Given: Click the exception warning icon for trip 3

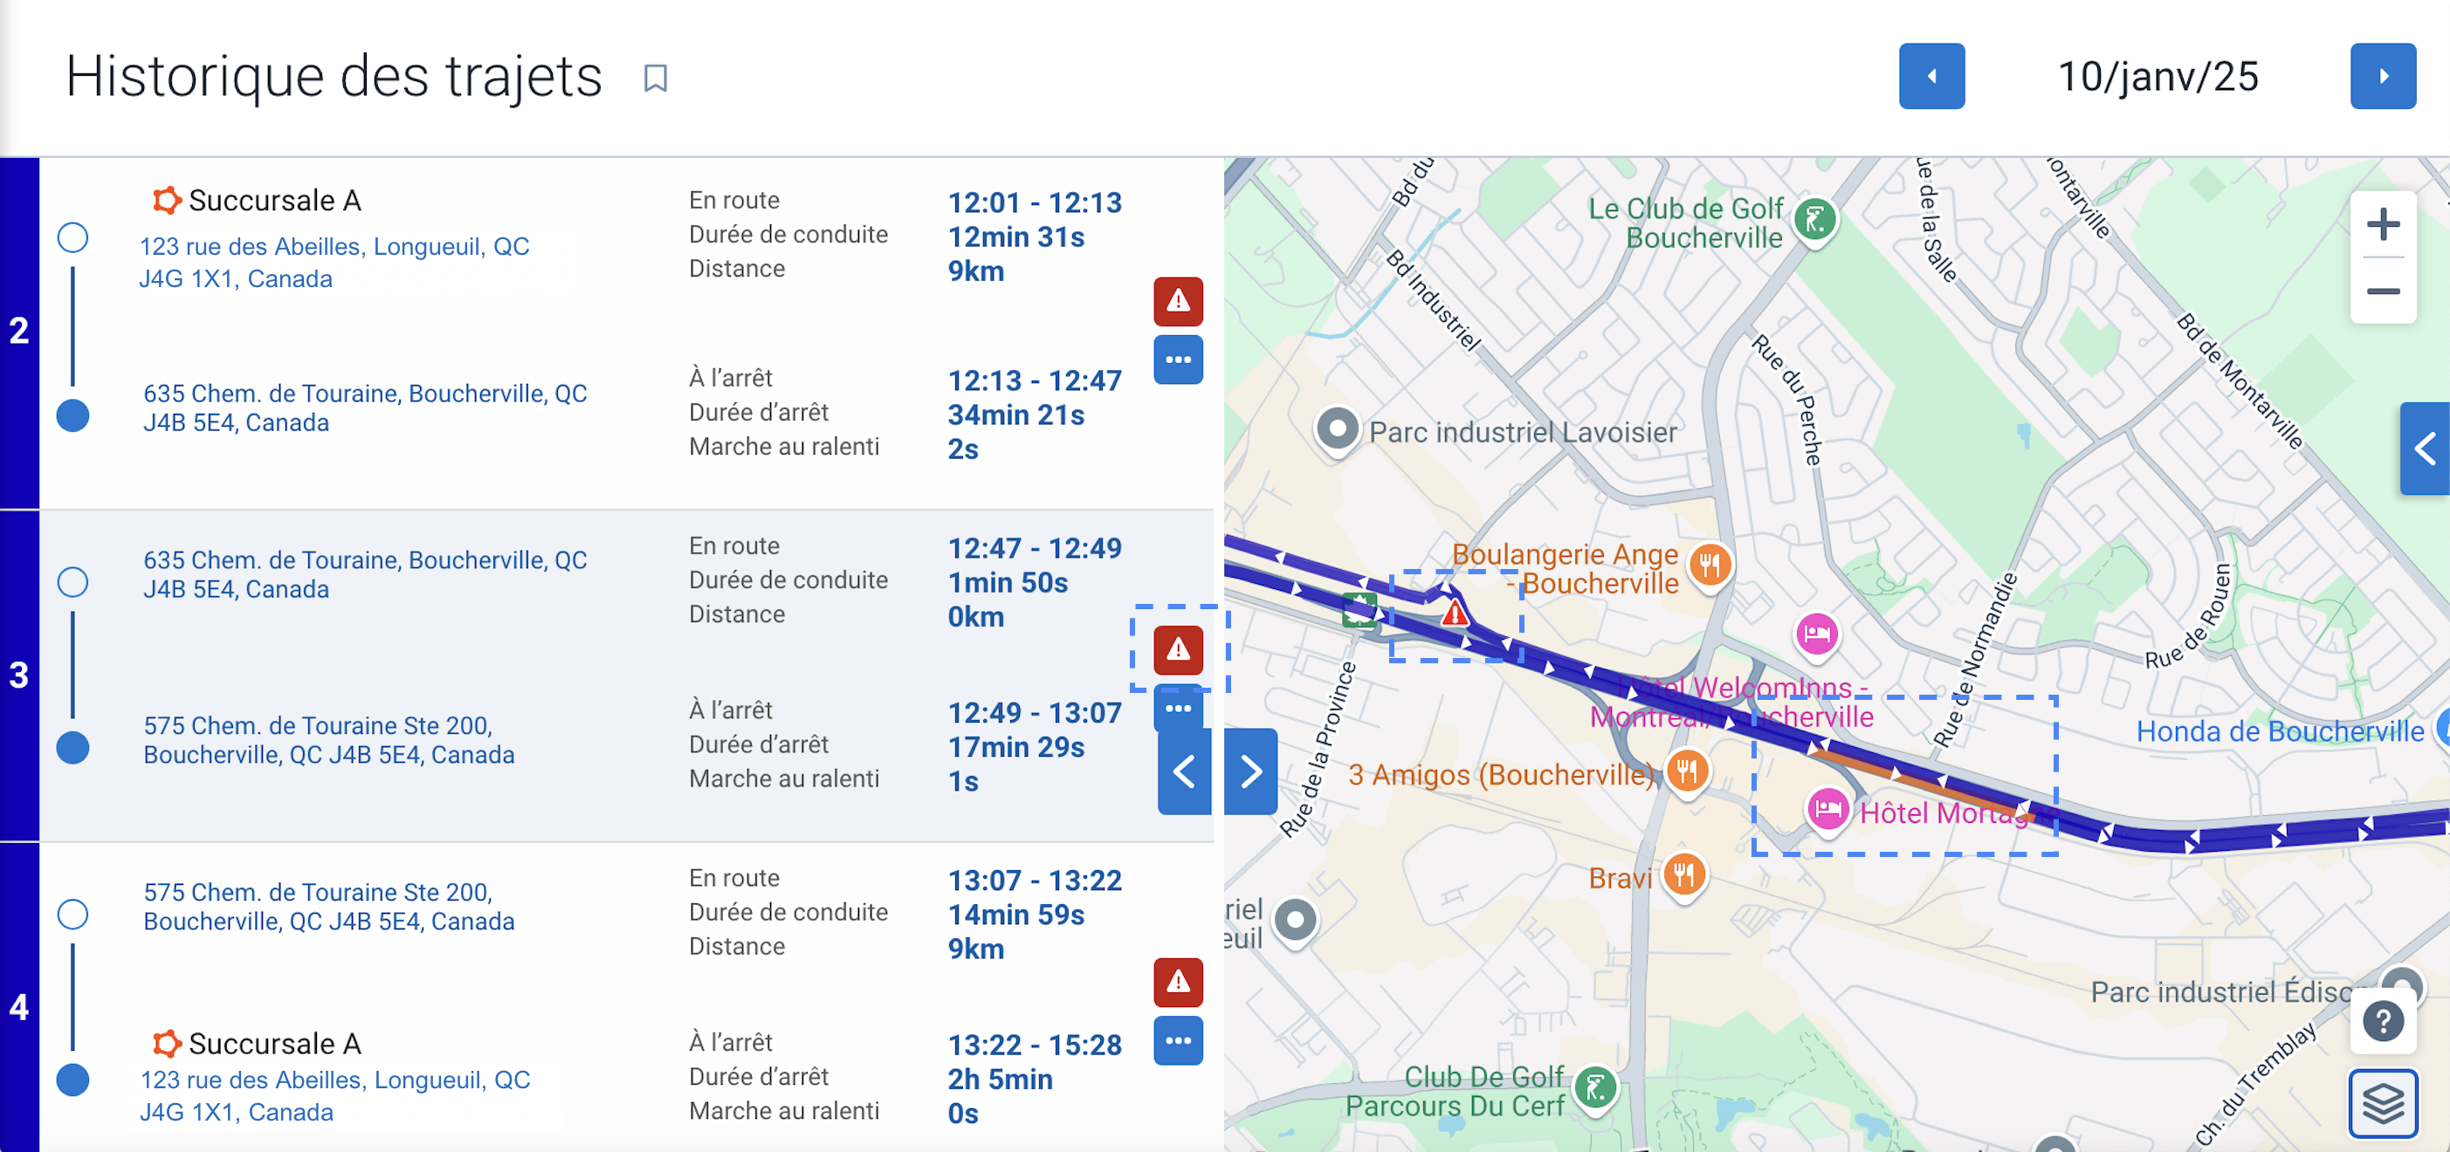Looking at the screenshot, I should click(x=1178, y=650).
